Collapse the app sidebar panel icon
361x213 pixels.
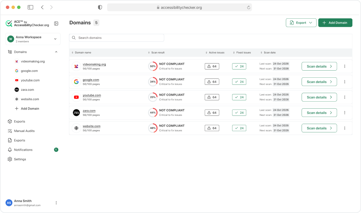pos(56,24)
